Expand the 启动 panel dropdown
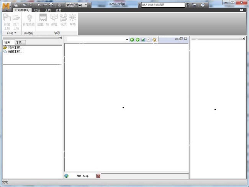Viewport: 249px width, 187px height. pyautogui.click(x=11, y=33)
